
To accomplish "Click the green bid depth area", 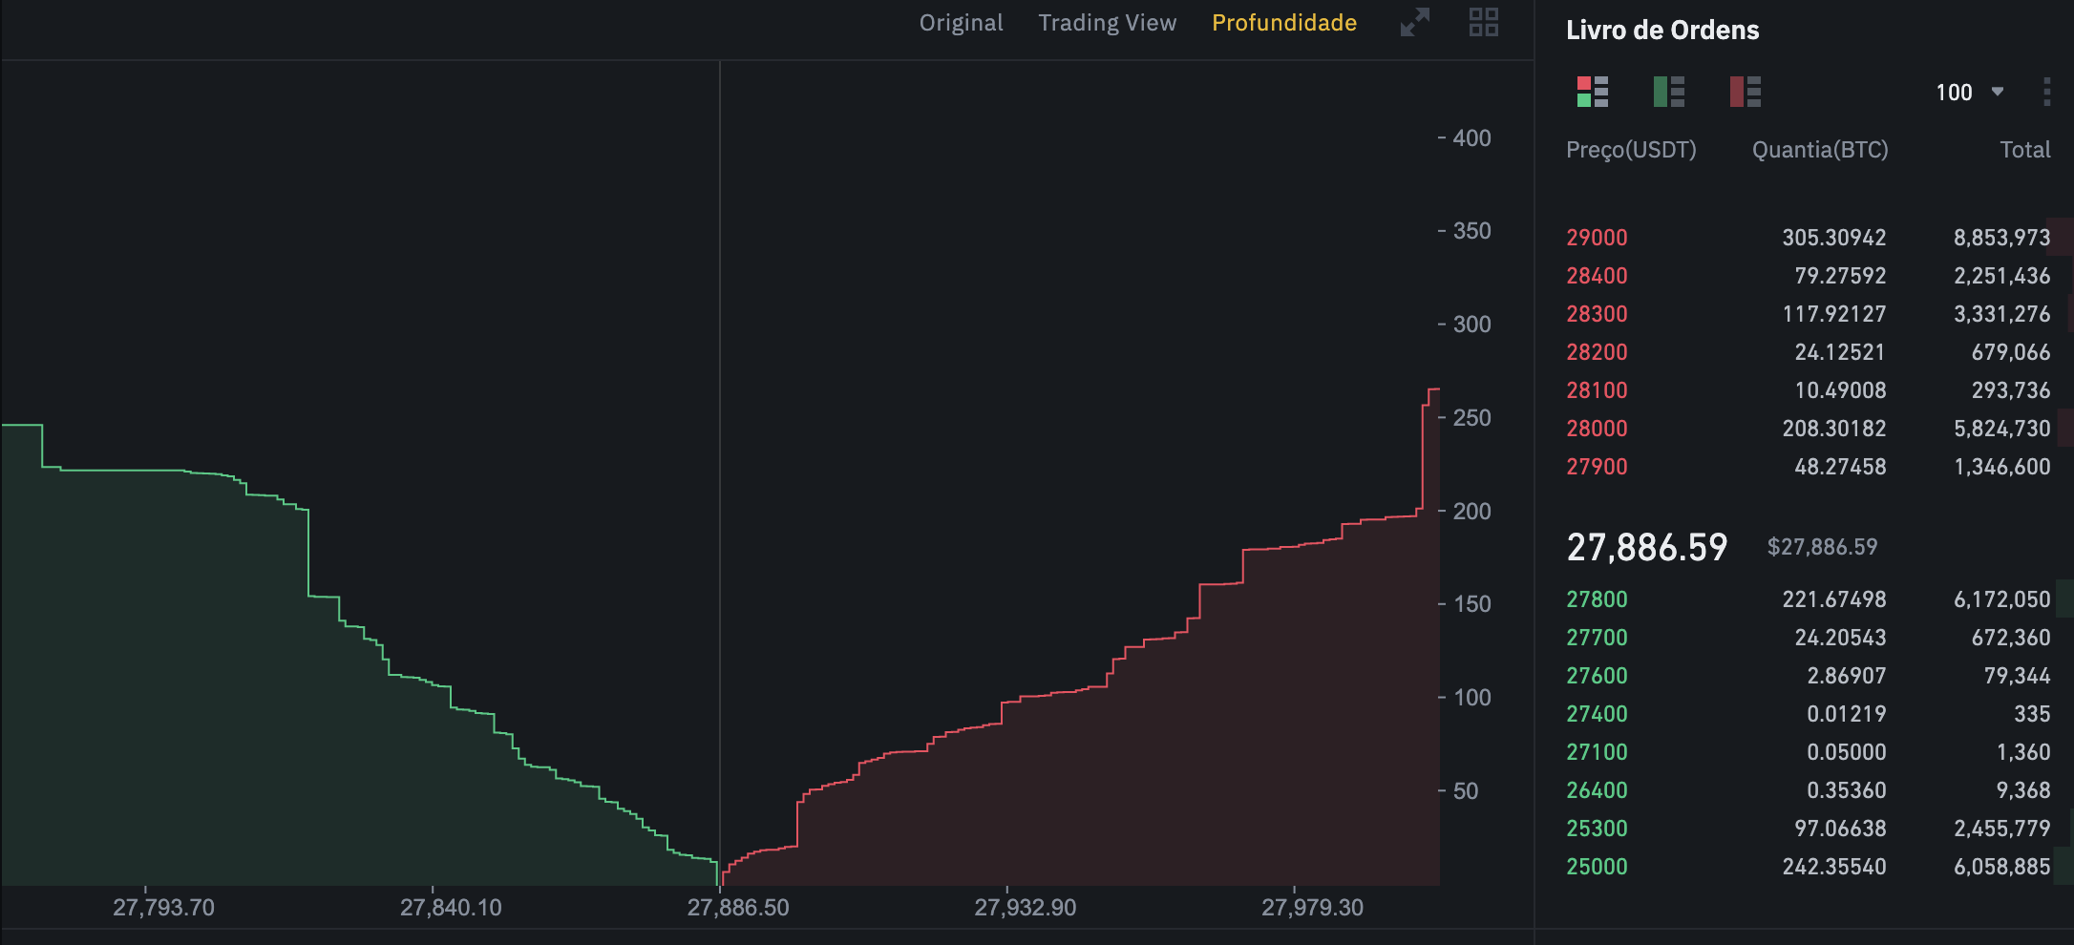I will click(286, 745).
